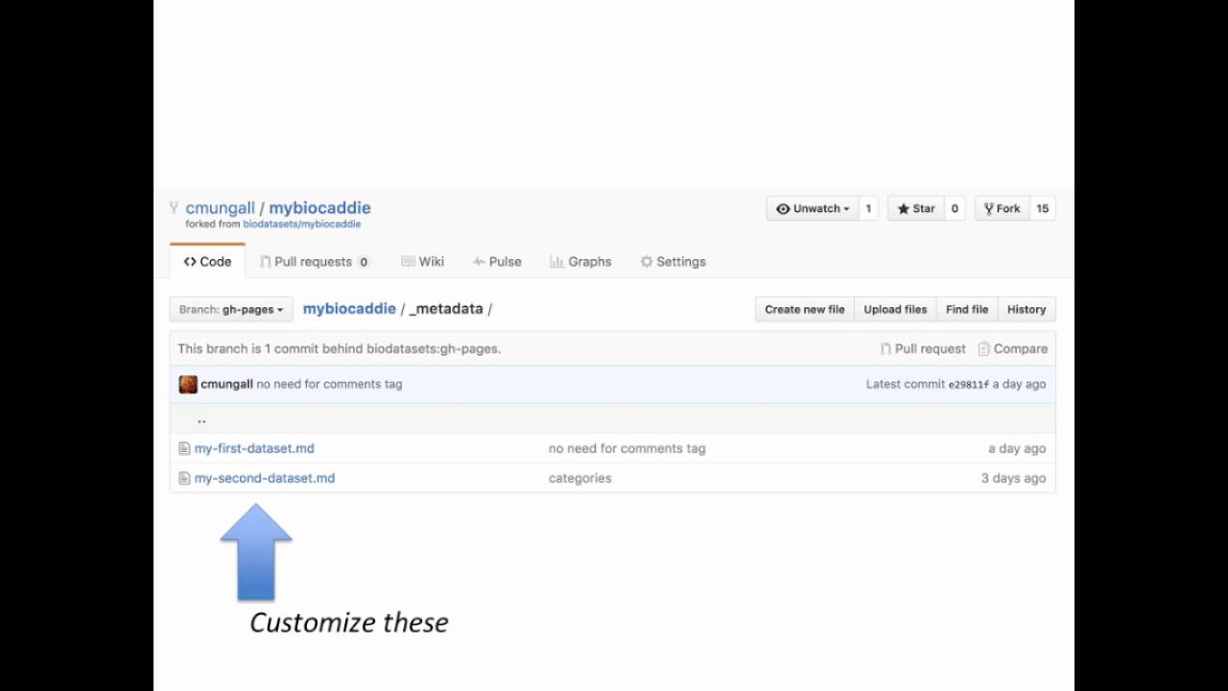Click the eye icon on Unwatch
1228x691 pixels.
click(x=783, y=208)
